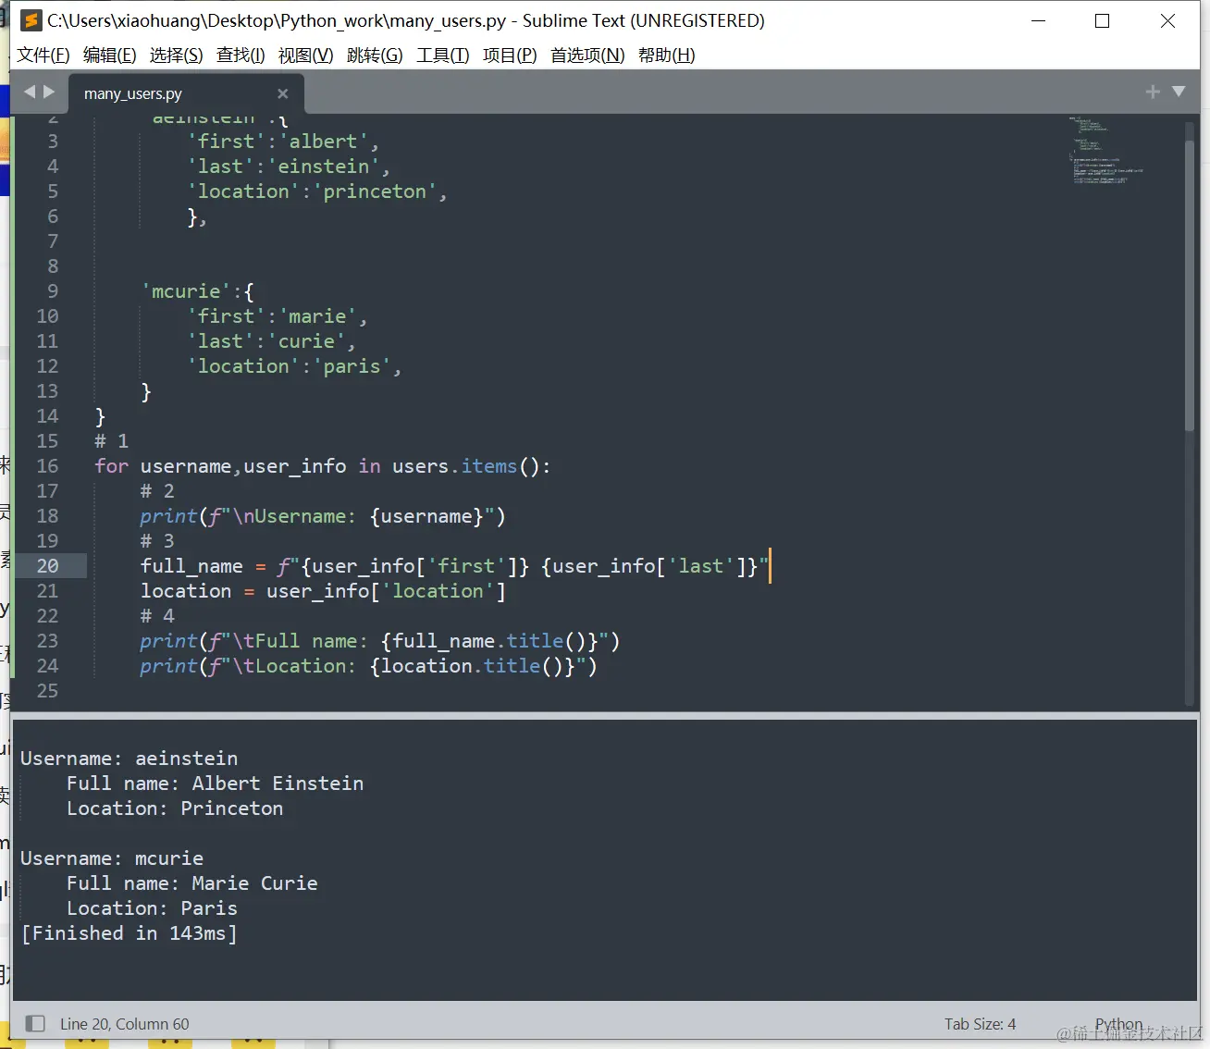The image size is (1210, 1049).
Task: Close the many_users.py tab
Action: [x=283, y=93]
